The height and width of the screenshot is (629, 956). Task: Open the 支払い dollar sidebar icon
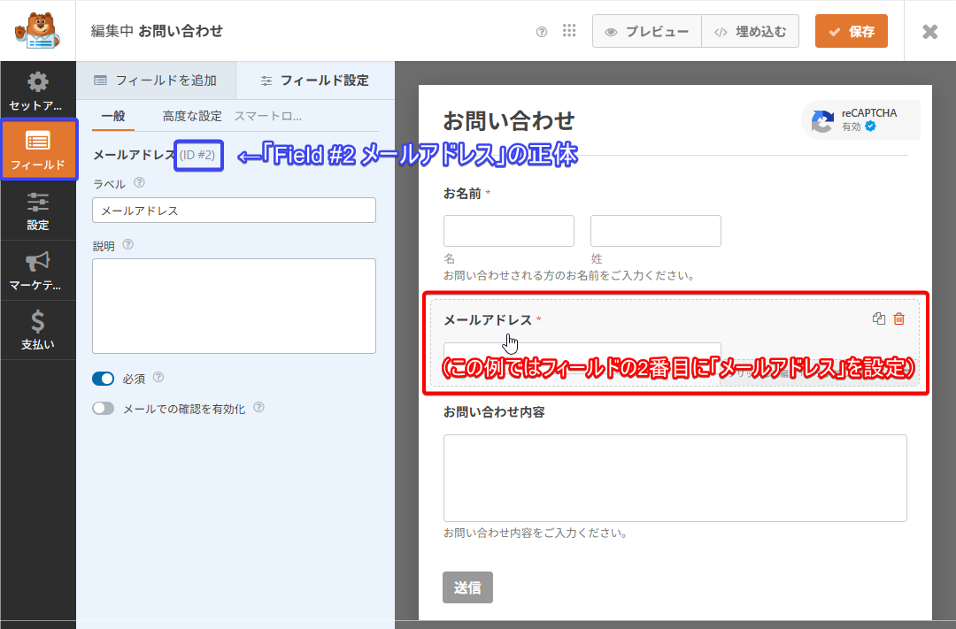38,331
